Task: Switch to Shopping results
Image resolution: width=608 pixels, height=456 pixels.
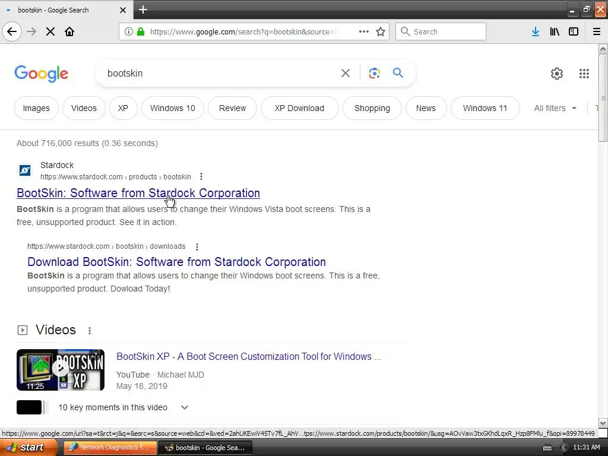Action: (x=372, y=108)
